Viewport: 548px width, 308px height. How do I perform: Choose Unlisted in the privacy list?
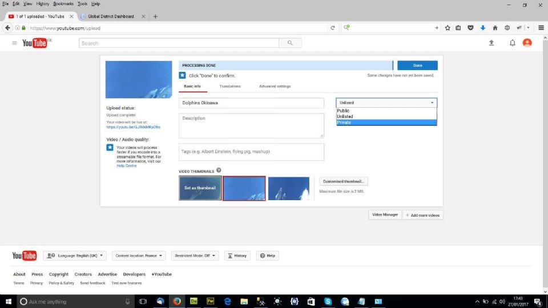pyautogui.click(x=386, y=116)
